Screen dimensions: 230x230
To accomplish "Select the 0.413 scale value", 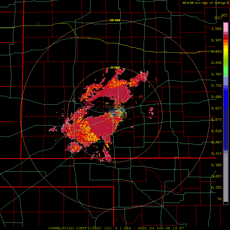I will pyautogui.click(x=216, y=154).
